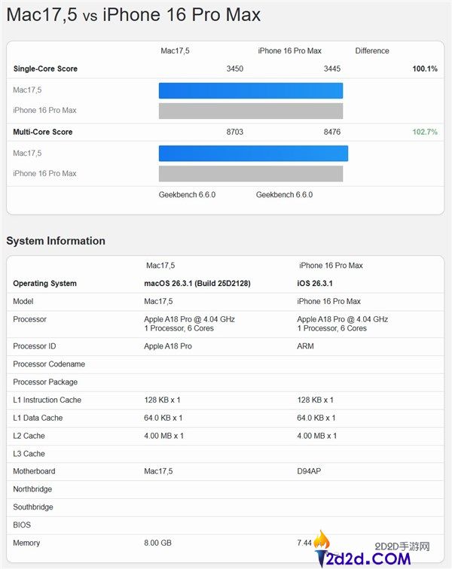Click the multi-core value 8703
This screenshot has height=569, width=452.
pyautogui.click(x=235, y=132)
